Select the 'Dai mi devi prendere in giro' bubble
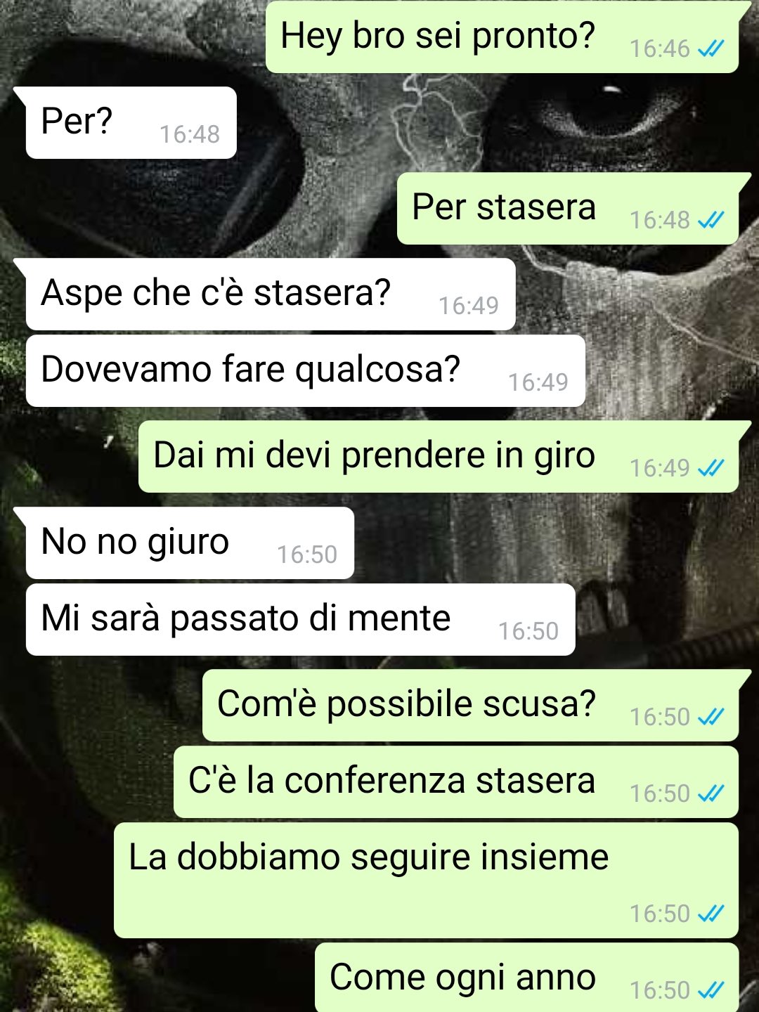The image size is (759, 1012). pyautogui.click(x=439, y=456)
